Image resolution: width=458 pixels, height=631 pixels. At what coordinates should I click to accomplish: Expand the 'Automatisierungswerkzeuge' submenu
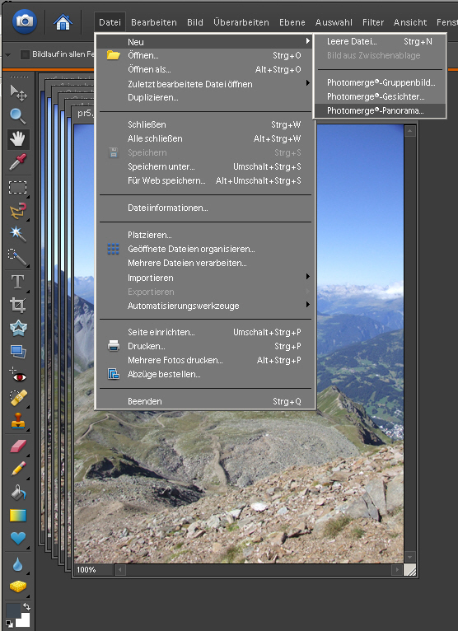pyautogui.click(x=205, y=306)
